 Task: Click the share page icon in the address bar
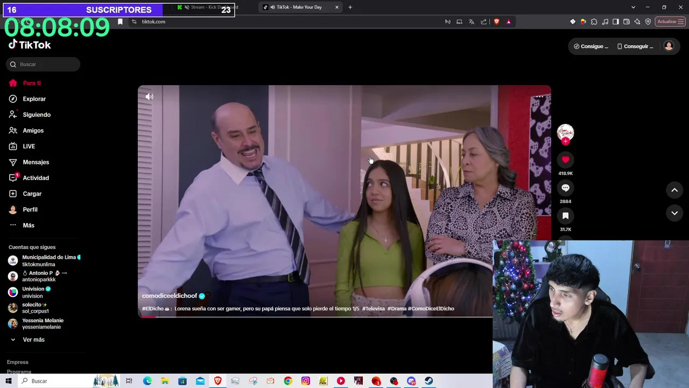[483, 22]
